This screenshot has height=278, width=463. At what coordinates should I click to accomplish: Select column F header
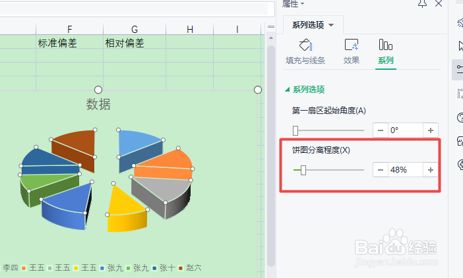pos(70,29)
